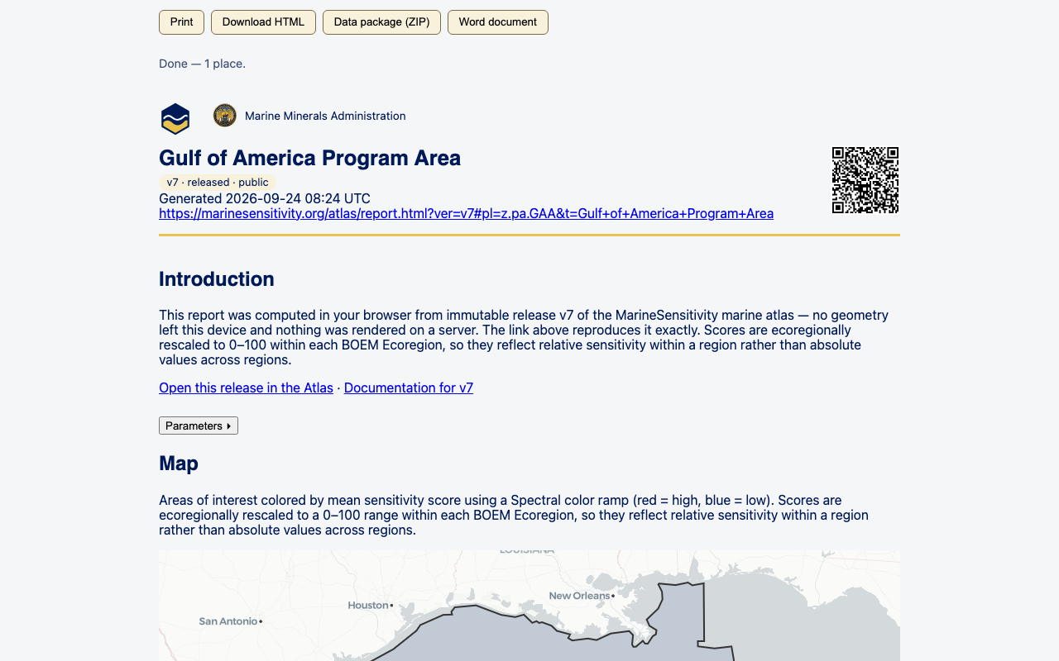The image size is (1059, 661).
Task: Export as Word document
Action: point(498,22)
